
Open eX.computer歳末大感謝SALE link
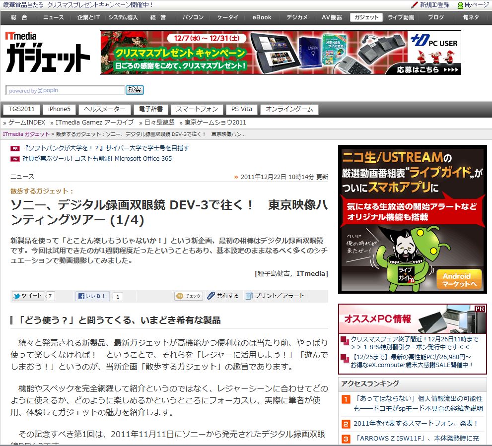tap(412, 361)
